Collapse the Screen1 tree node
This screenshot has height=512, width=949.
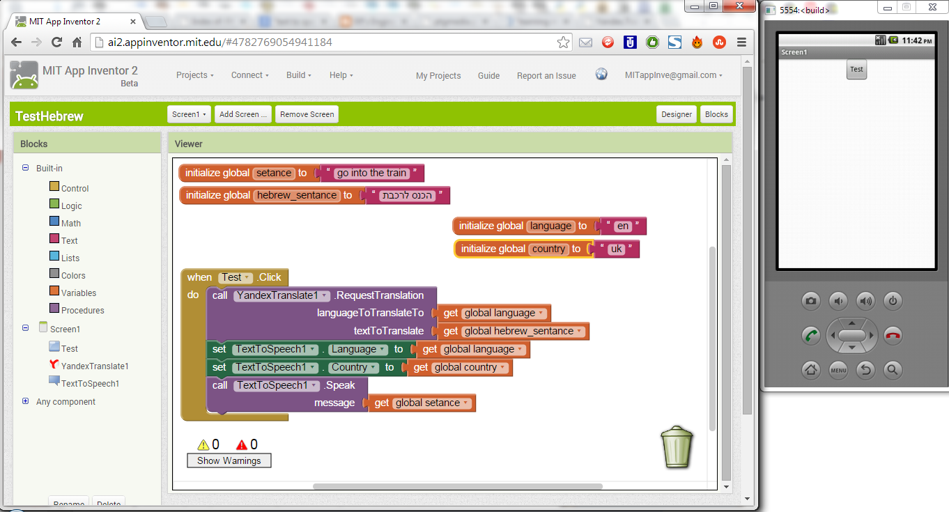click(26, 328)
